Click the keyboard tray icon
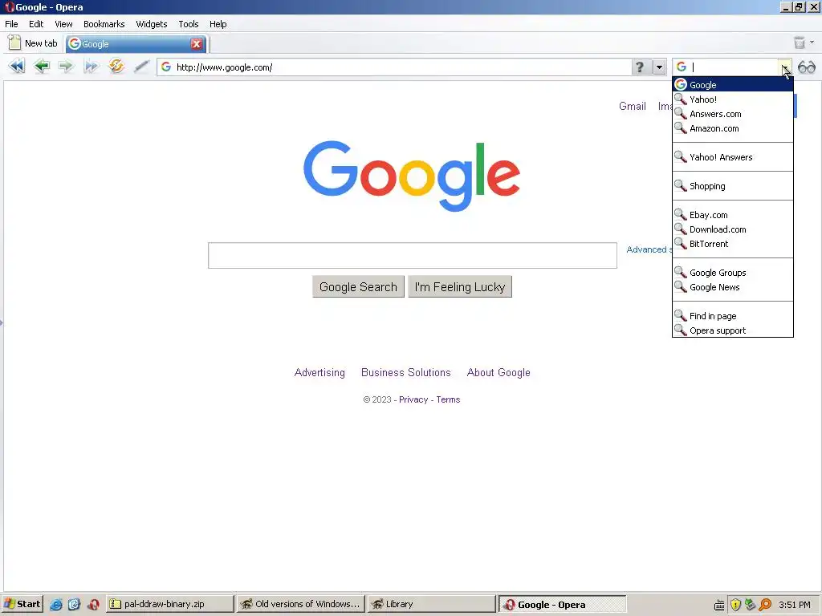Image resolution: width=822 pixels, height=616 pixels. point(720,605)
